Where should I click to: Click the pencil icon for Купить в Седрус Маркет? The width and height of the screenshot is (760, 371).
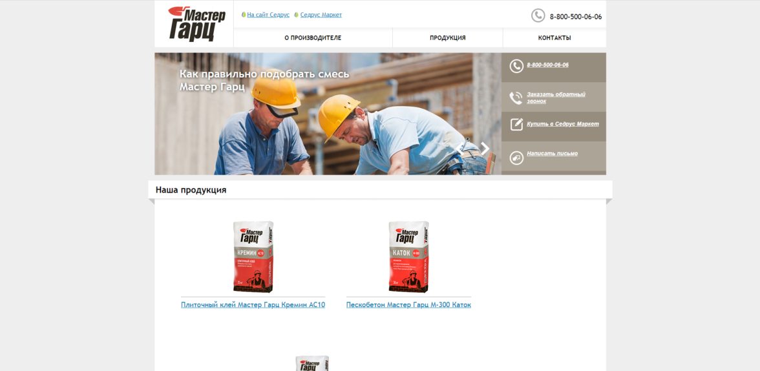517,124
